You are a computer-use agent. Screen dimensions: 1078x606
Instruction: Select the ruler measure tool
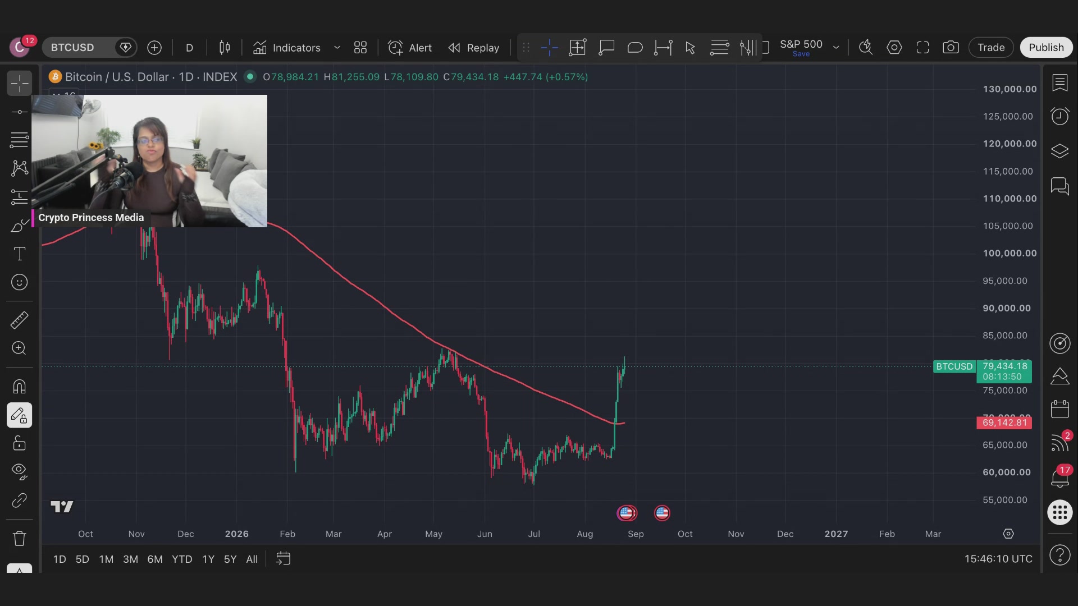coord(20,320)
